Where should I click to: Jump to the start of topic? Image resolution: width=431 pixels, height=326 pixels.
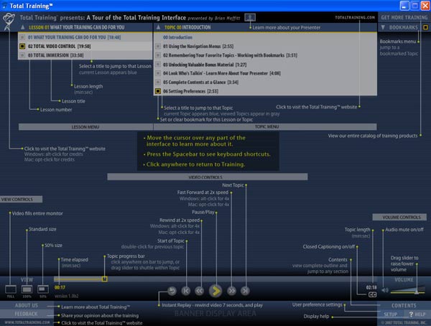185,291
